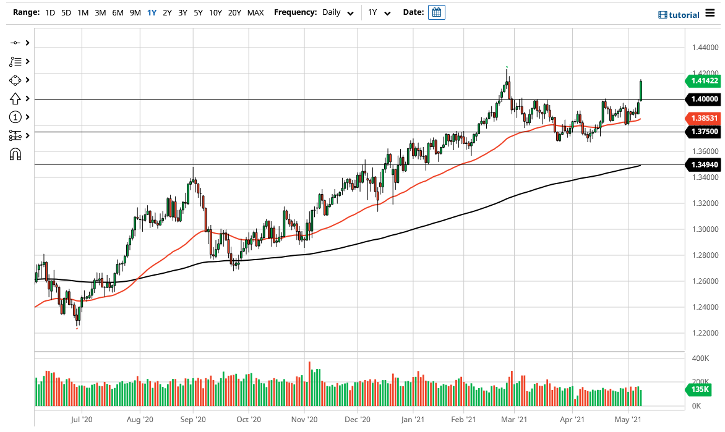Click the green 1.41422 current price tag

pos(703,81)
